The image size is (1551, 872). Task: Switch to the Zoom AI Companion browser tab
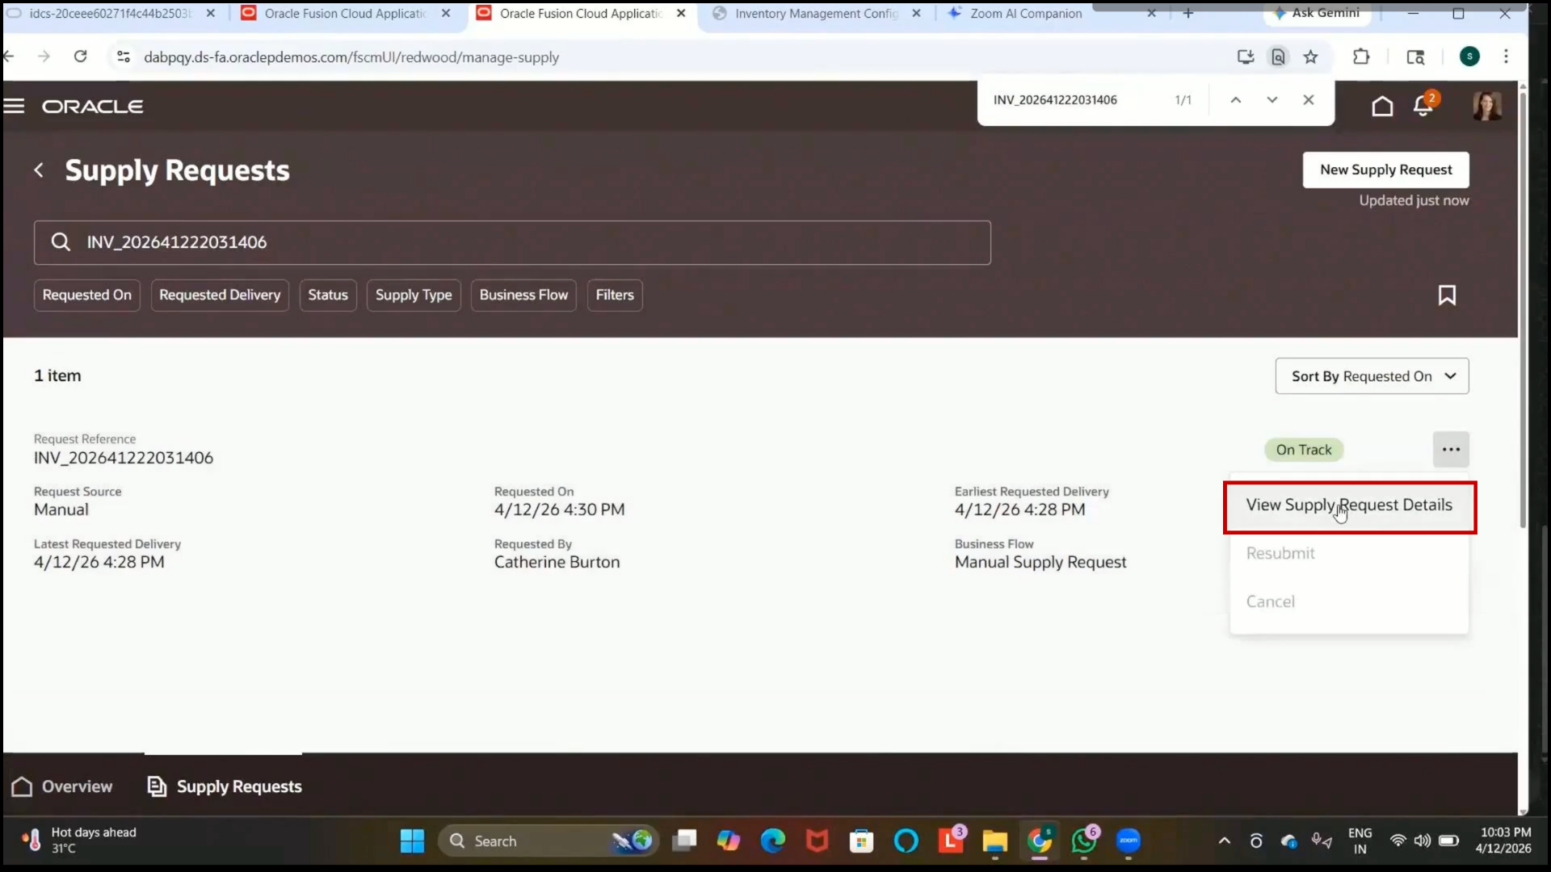[1026, 14]
